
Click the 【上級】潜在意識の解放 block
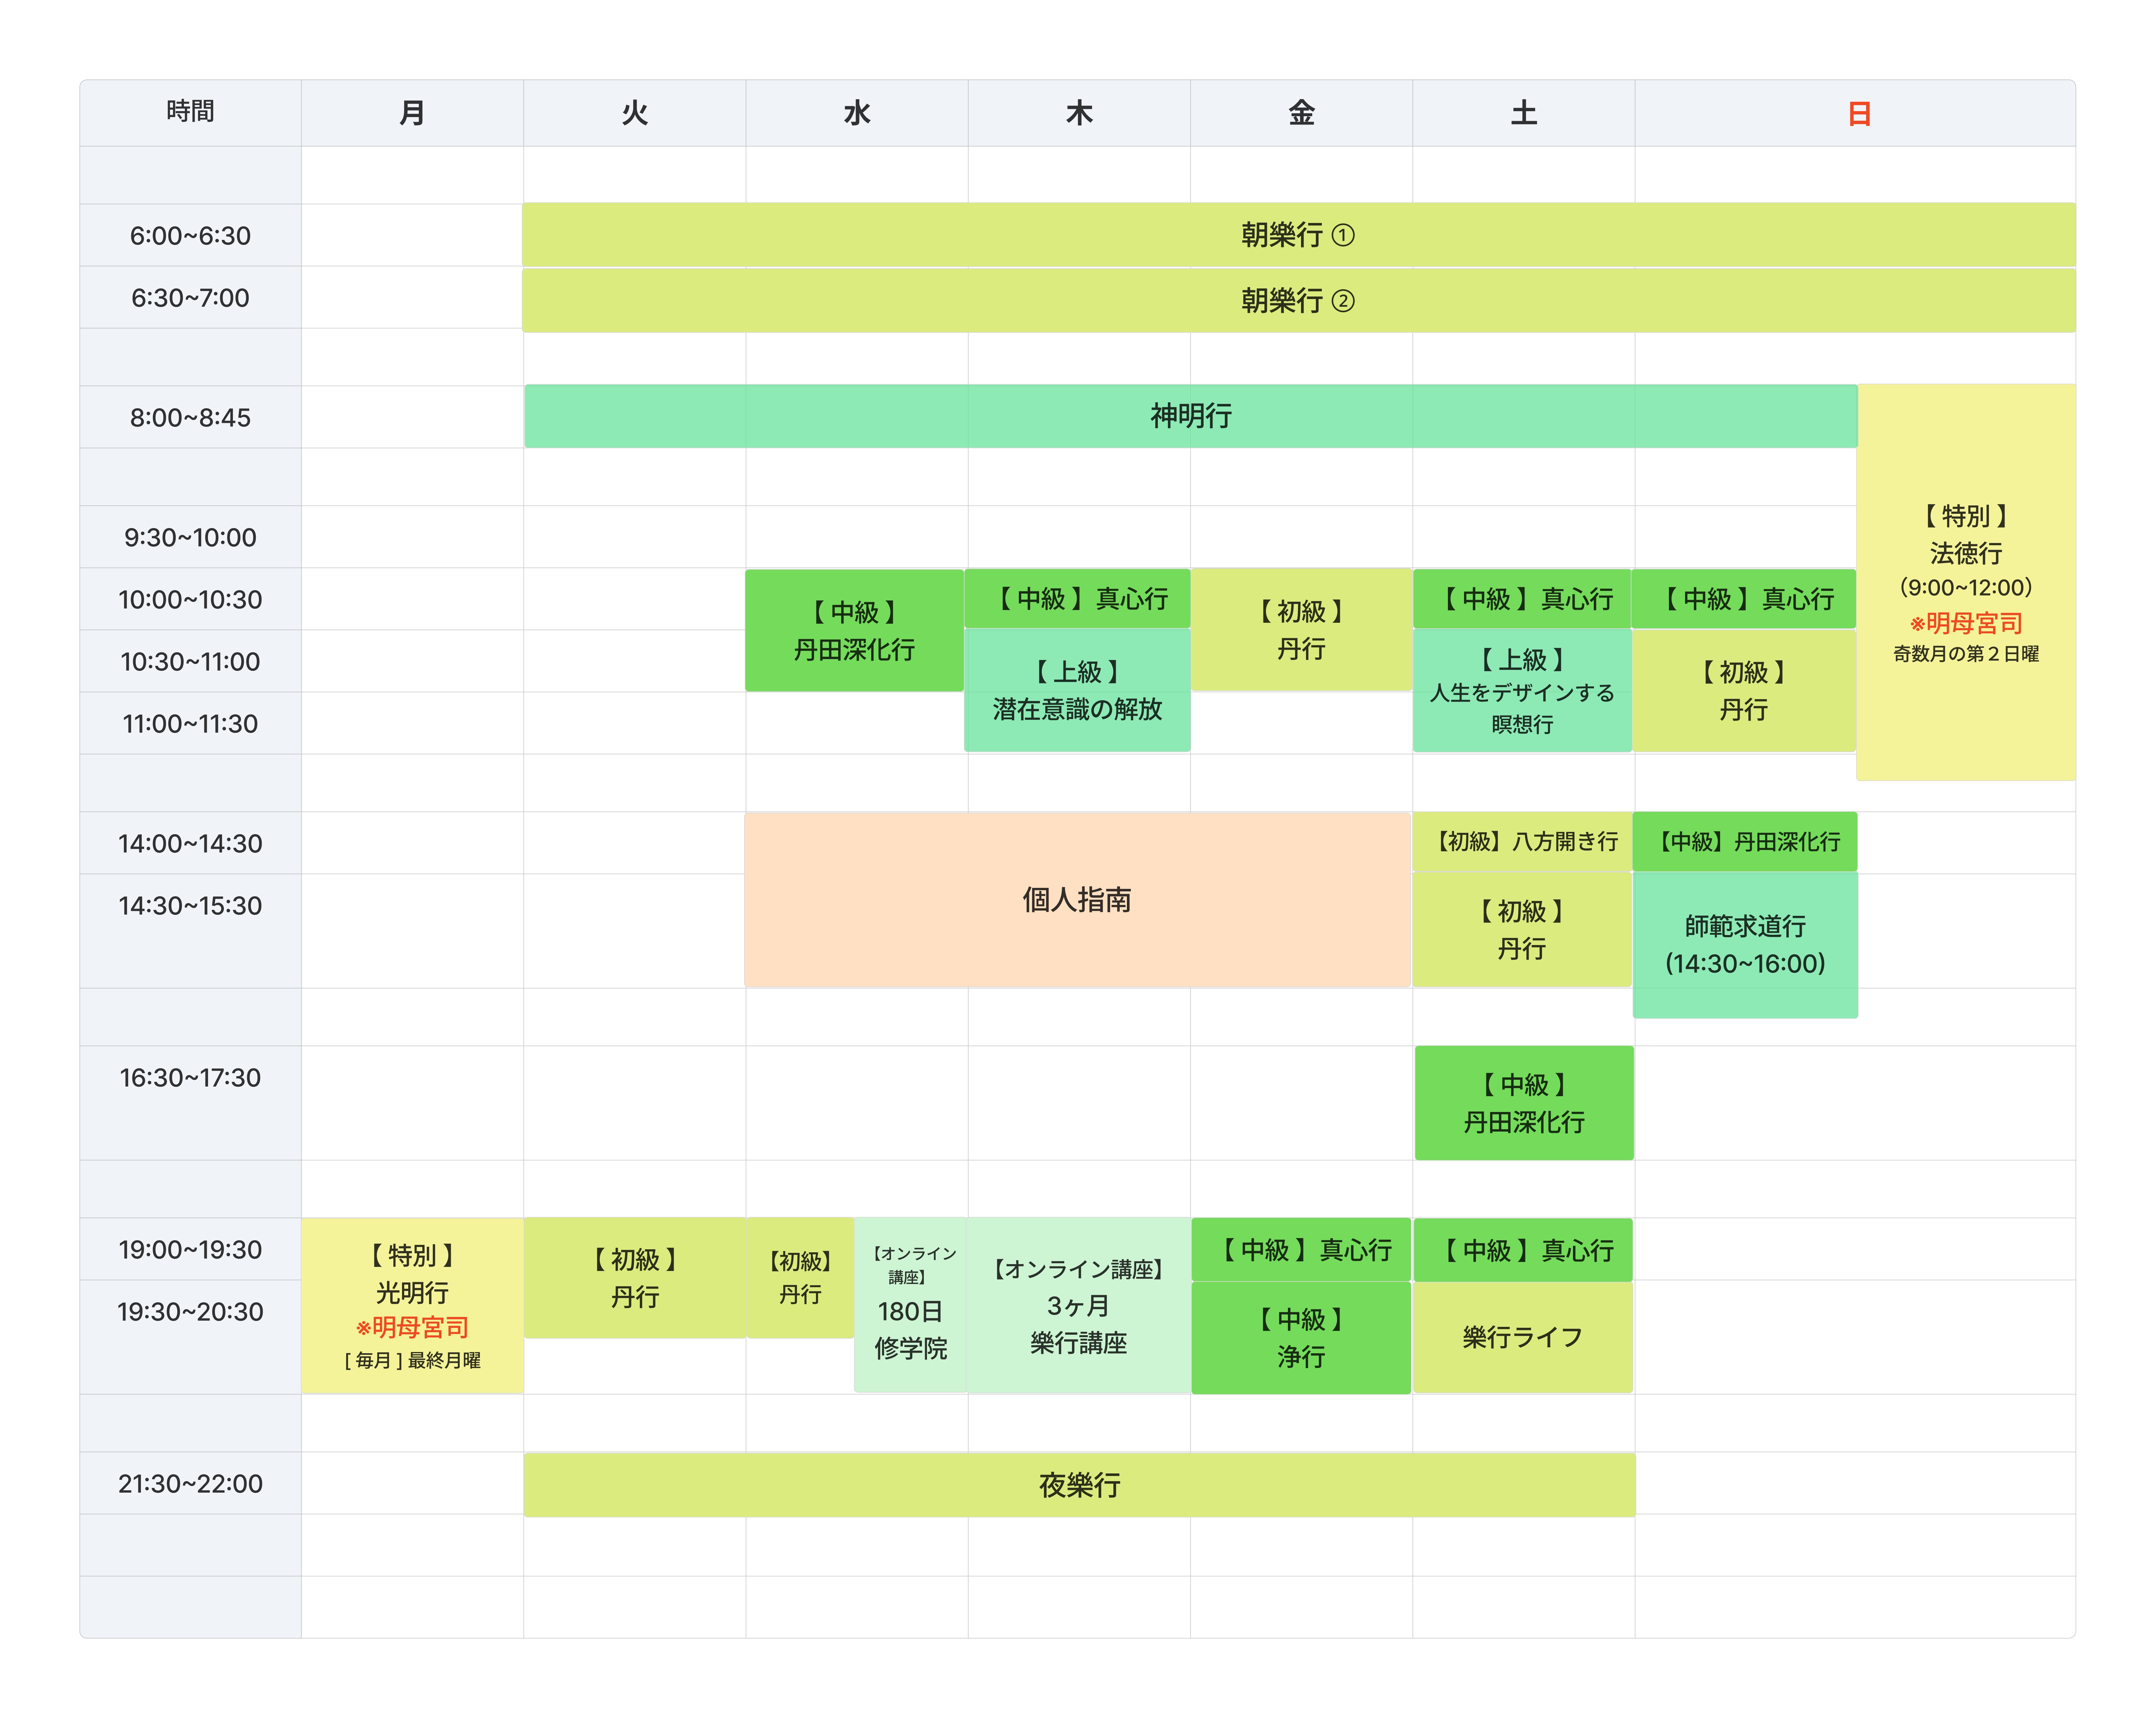(x=1077, y=690)
